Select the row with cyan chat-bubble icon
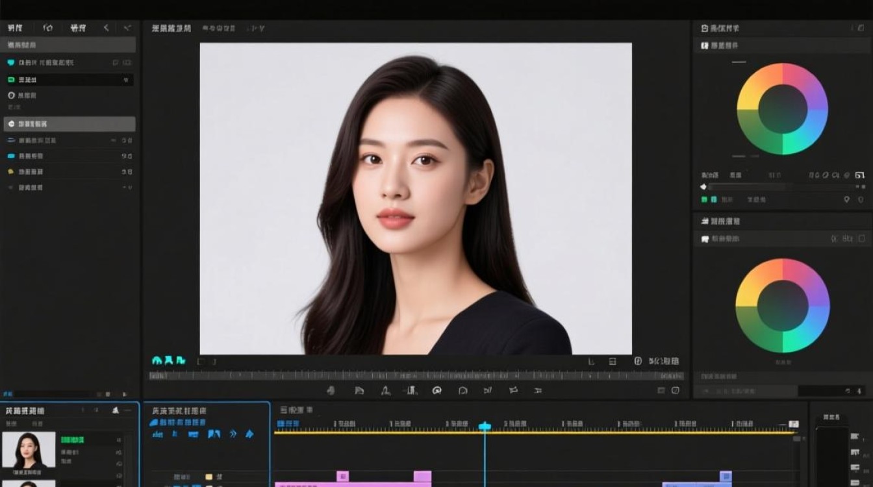Image resolution: width=873 pixels, height=487 pixels. coord(70,62)
